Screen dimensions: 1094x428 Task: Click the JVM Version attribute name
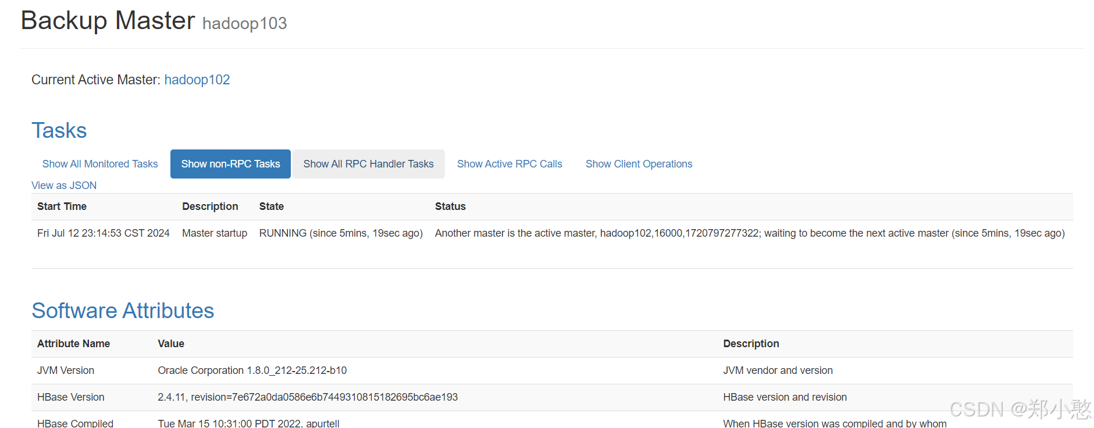pyautogui.click(x=66, y=370)
